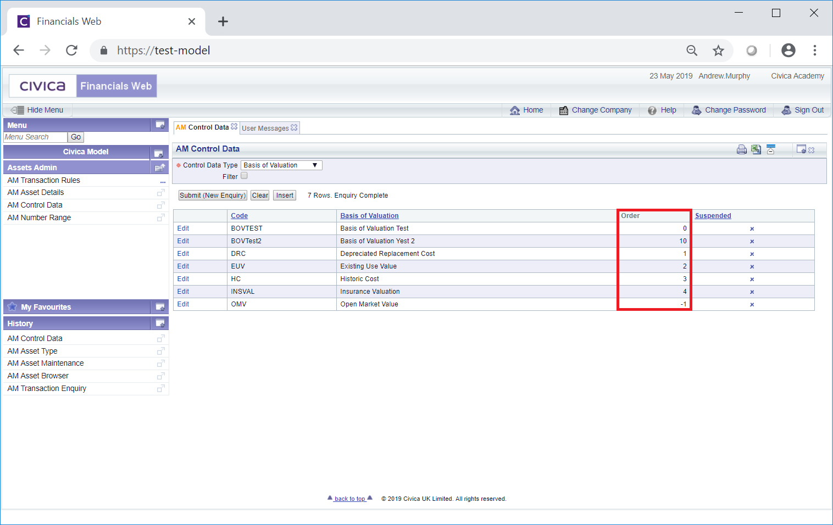Open the browser zoom magnifier icon
Screen dimensions: 833x525
pyautogui.click(x=692, y=51)
